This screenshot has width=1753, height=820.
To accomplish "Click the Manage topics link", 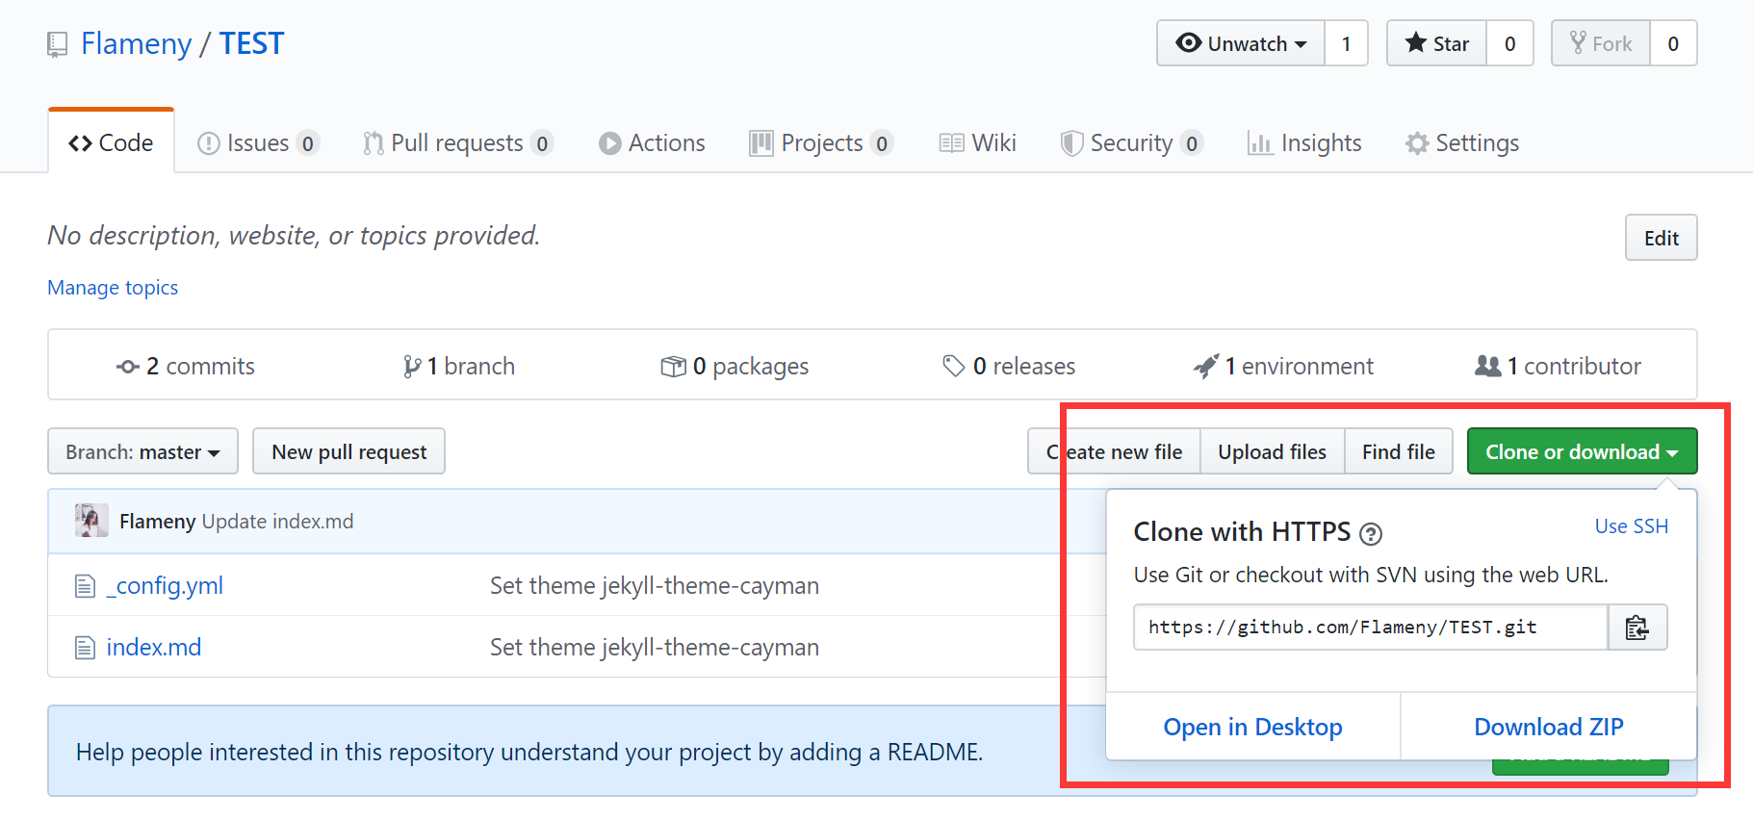I will tap(113, 288).
